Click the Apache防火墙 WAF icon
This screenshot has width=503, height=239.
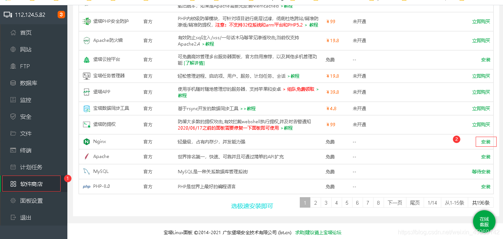[x=86, y=40]
